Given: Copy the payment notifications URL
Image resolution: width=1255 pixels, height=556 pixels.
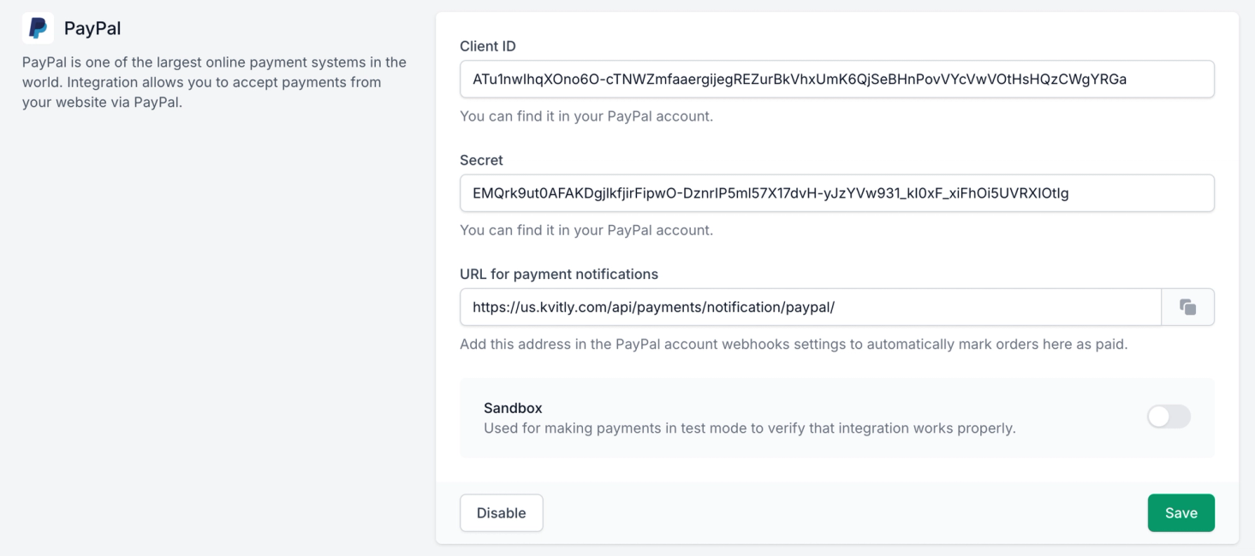Looking at the screenshot, I should click(x=1187, y=307).
